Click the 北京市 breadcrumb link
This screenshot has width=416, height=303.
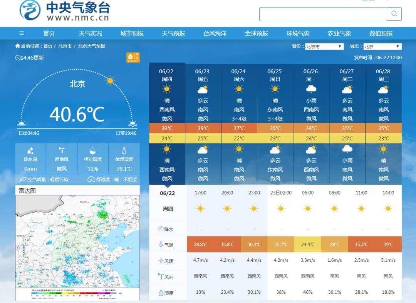point(65,46)
